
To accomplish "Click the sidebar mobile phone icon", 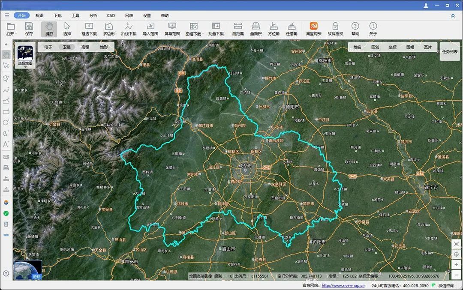I will click(6, 224).
